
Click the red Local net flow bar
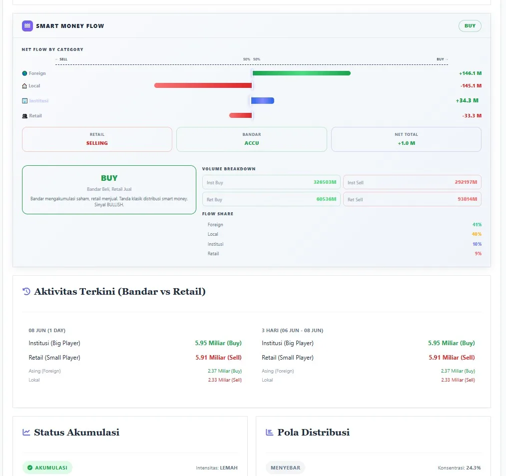click(x=203, y=85)
